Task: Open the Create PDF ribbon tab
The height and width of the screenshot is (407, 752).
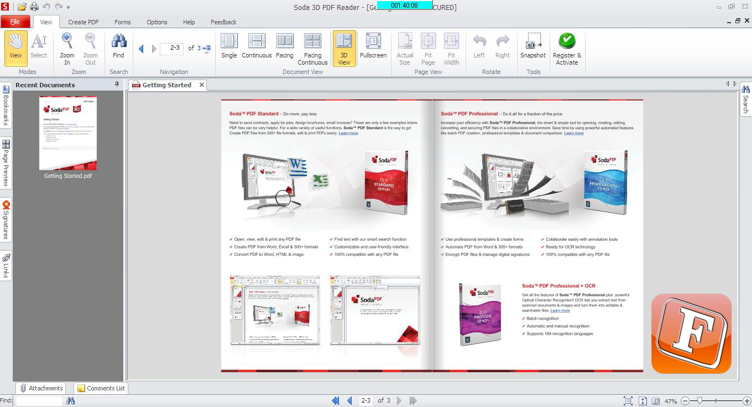Action: [83, 22]
